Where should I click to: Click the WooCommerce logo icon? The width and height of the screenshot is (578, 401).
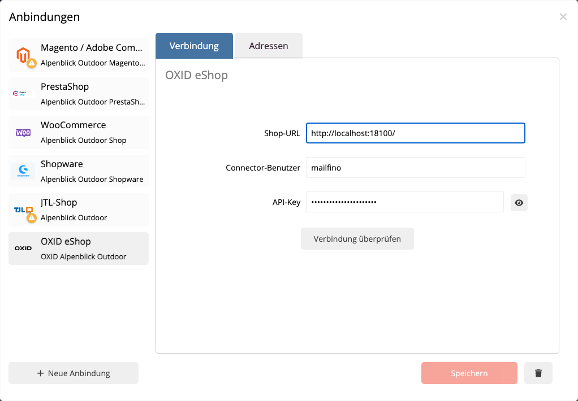[23, 133]
